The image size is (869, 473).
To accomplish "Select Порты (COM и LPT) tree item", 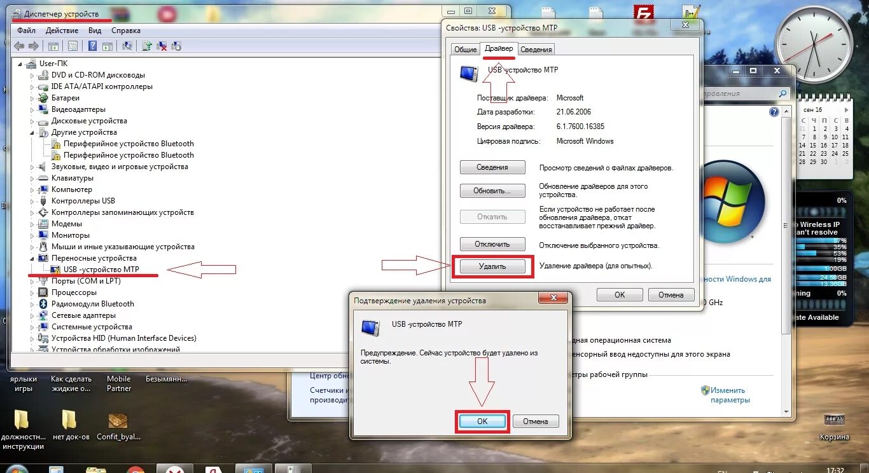I will point(86,281).
